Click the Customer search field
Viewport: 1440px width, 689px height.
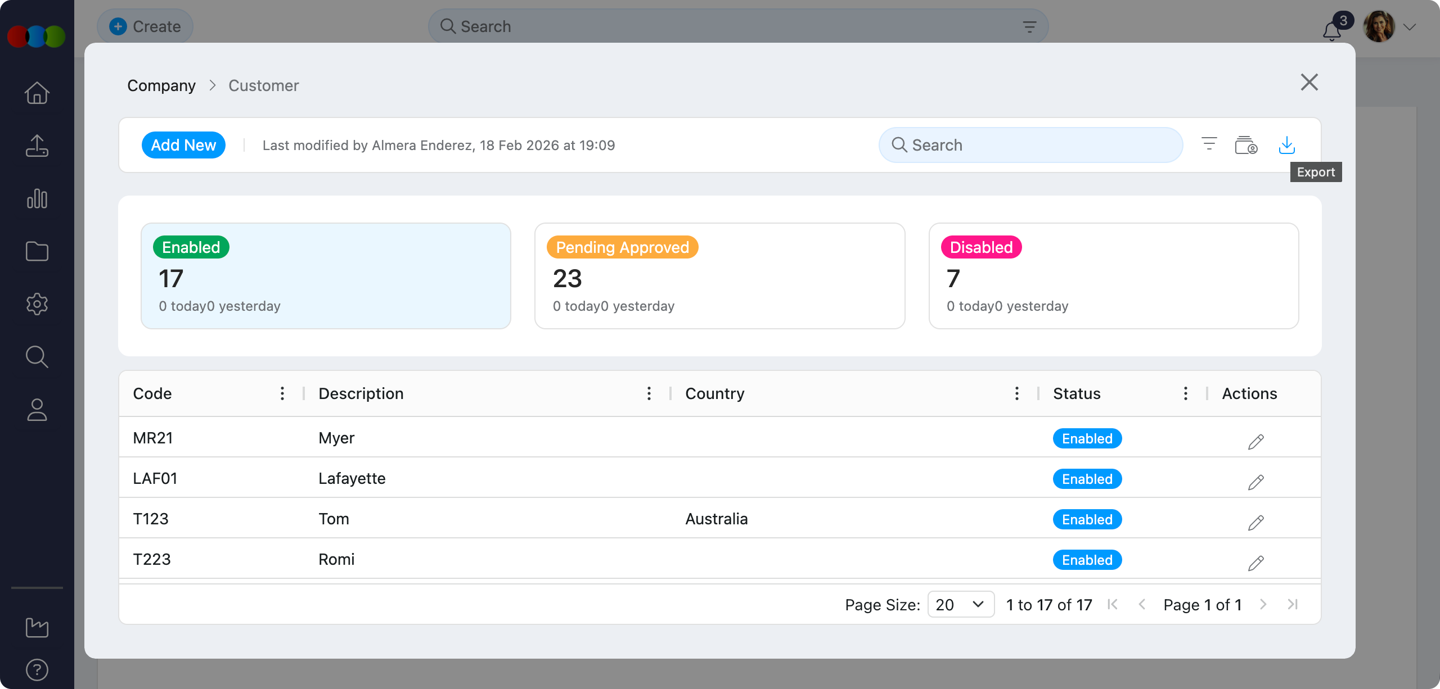pos(1030,145)
